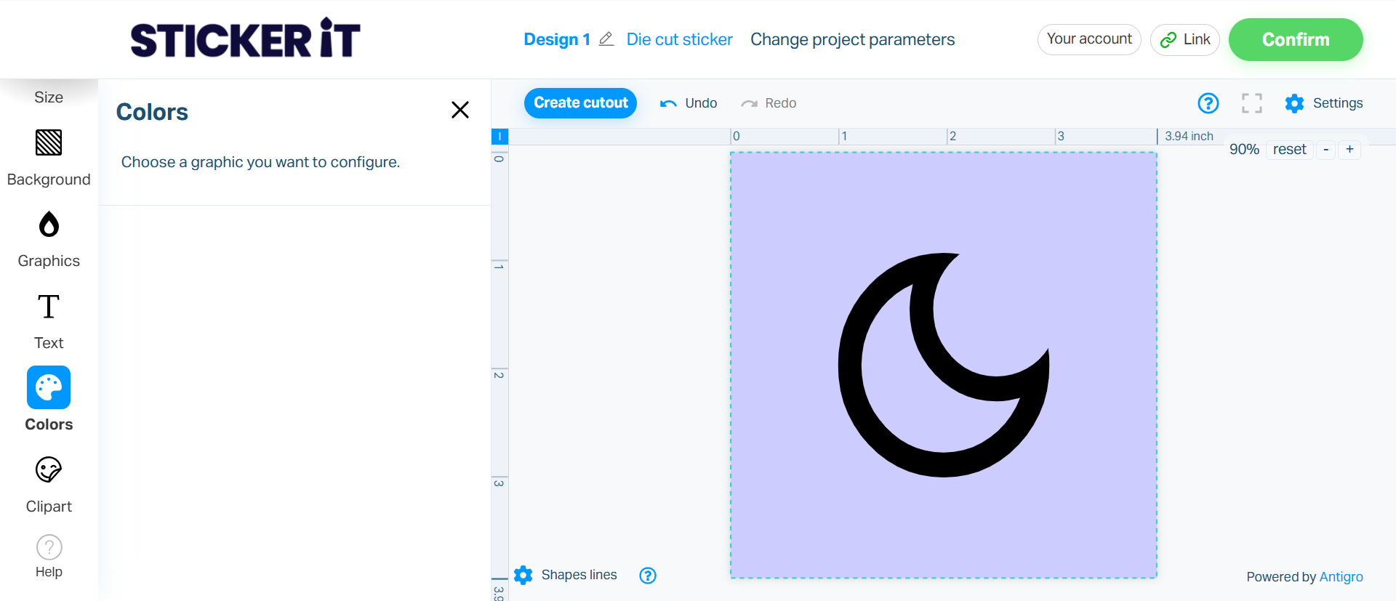Open the Text tool in sidebar

click(x=49, y=307)
